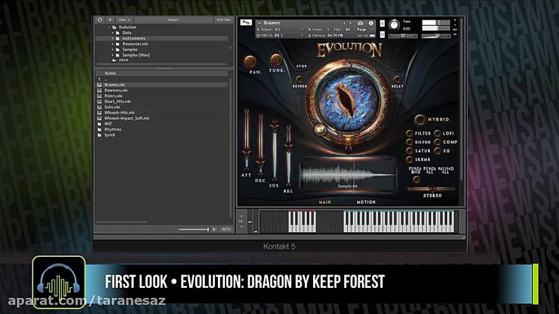Click the browser refresh icon
This screenshot has height=314, width=559.
point(100,19)
